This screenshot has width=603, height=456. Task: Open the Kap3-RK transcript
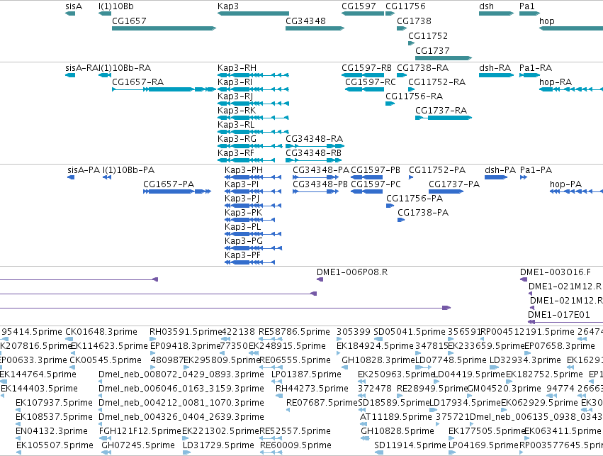tap(253, 118)
